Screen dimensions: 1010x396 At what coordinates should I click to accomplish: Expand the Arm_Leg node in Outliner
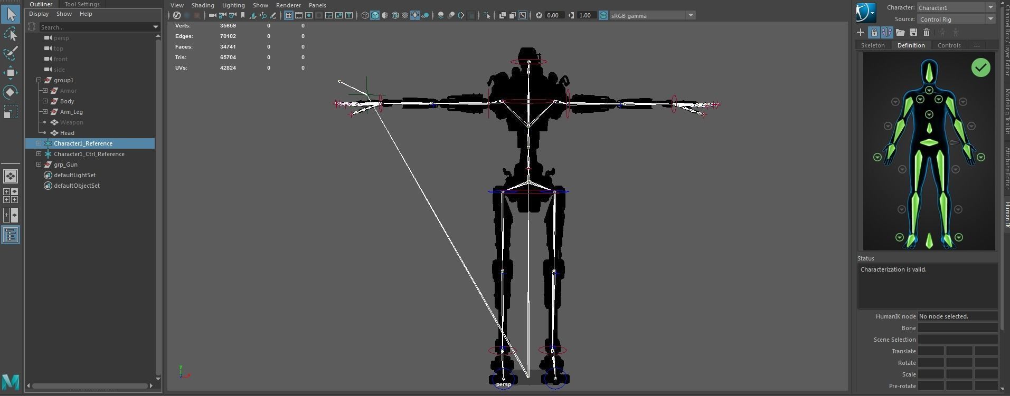[x=45, y=112]
